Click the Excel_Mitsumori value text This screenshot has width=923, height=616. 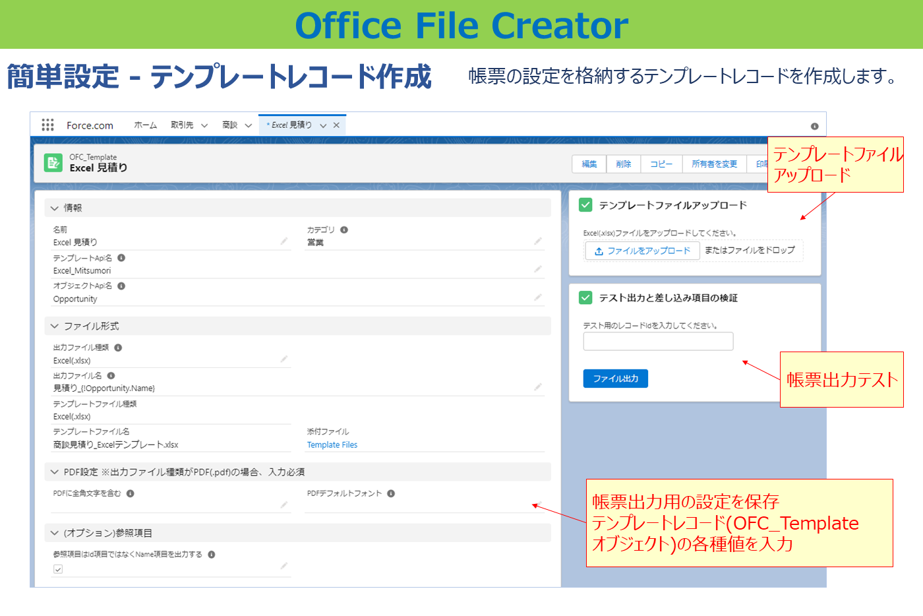click(x=82, y=271)
